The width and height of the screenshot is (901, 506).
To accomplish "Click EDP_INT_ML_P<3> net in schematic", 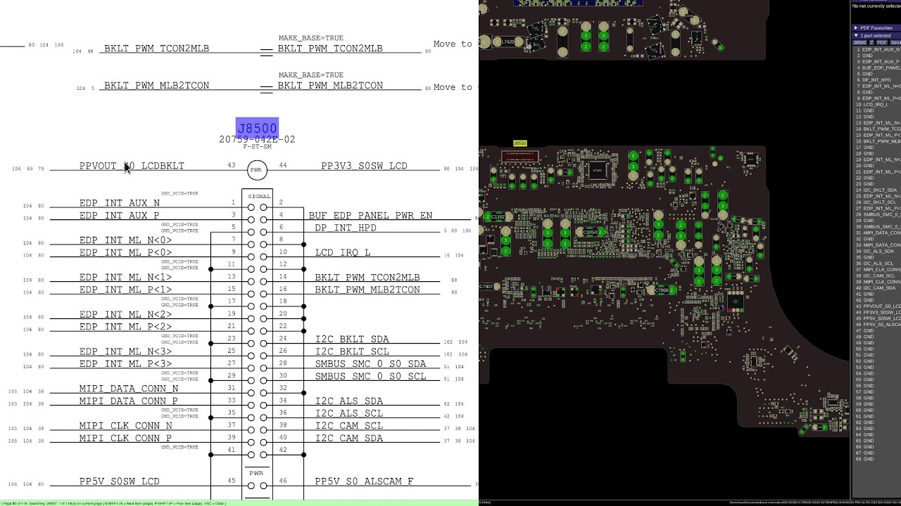I will tap(125, 363).
